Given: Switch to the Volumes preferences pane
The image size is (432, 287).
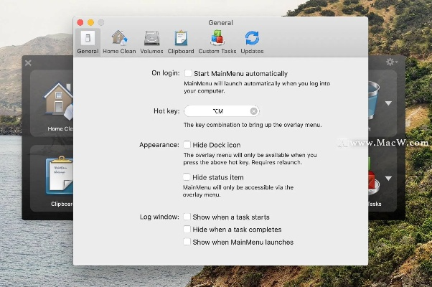Looking at the screenshot, I should coord(151,42).
